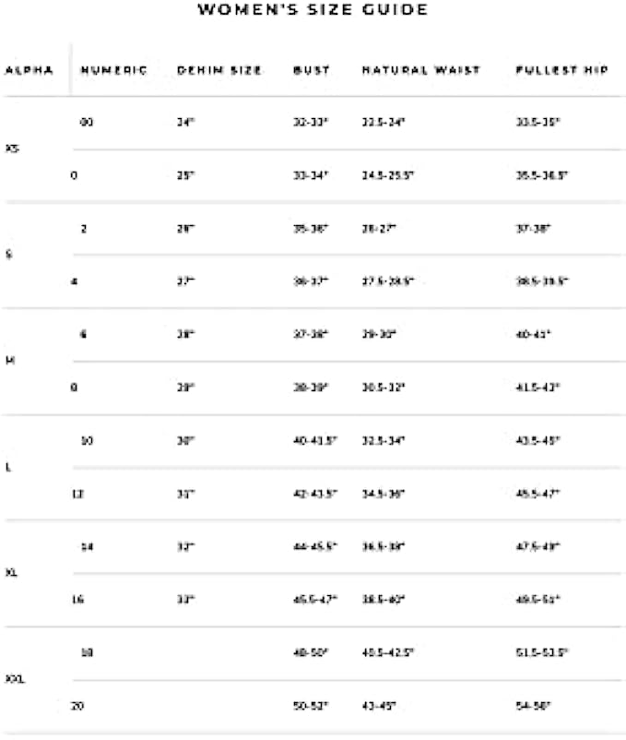The width and height of the screenshot is (626, 740).
Task: Select the 54-56" fullest hip value
Action: [534, 706]
